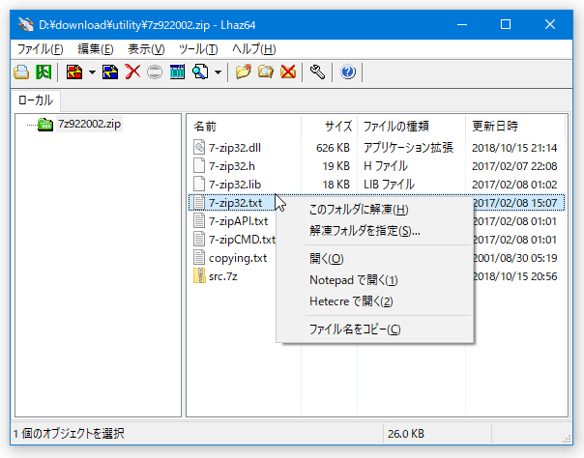584x458 pixels.
Task: Maximize the Lhaz64 window
Action: tap(506, 24)
